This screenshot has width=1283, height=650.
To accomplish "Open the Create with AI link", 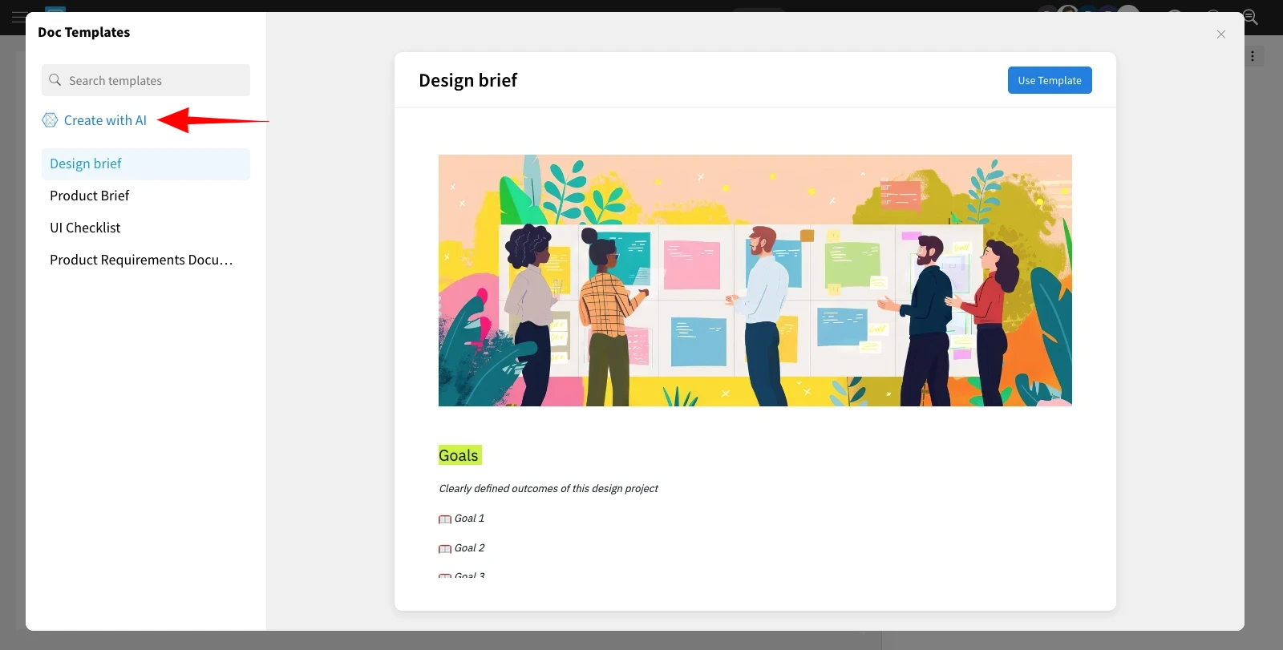I will pos(105,120).
